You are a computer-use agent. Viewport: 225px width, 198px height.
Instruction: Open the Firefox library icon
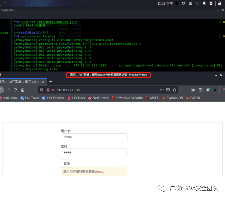(x=193, y=90)
